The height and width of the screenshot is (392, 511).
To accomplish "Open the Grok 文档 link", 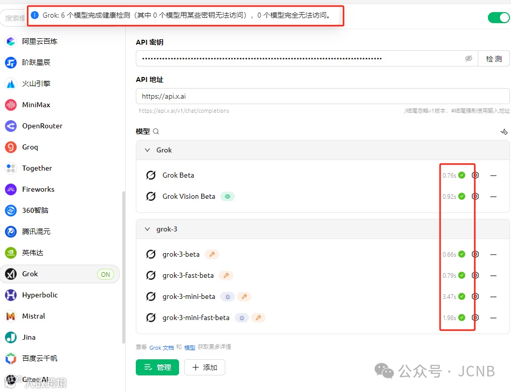I will pos(161,348).
